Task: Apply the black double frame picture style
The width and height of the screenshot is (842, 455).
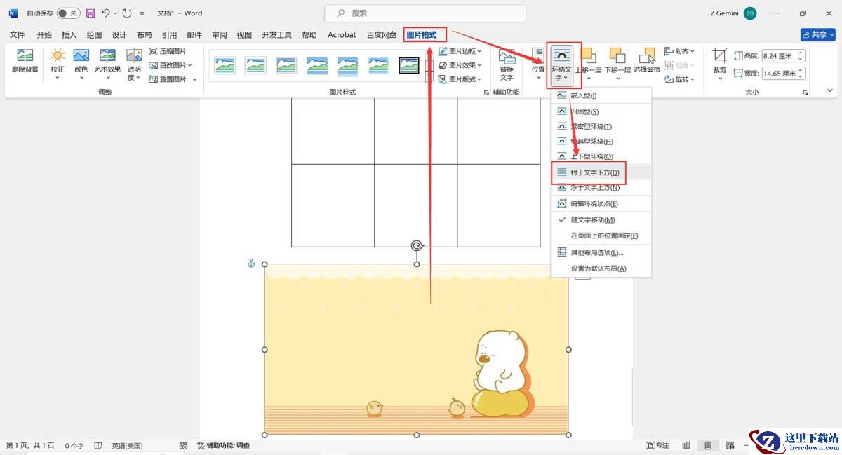Action: [409, 65]
